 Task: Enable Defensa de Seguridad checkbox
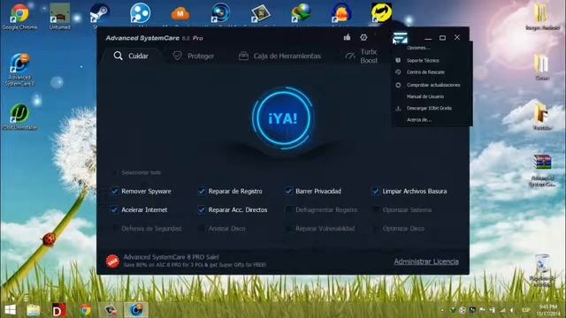coord(115,228)
